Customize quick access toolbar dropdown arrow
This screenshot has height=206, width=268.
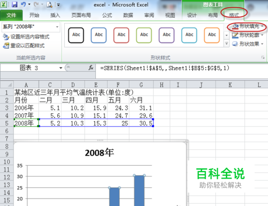pos(58,5)
